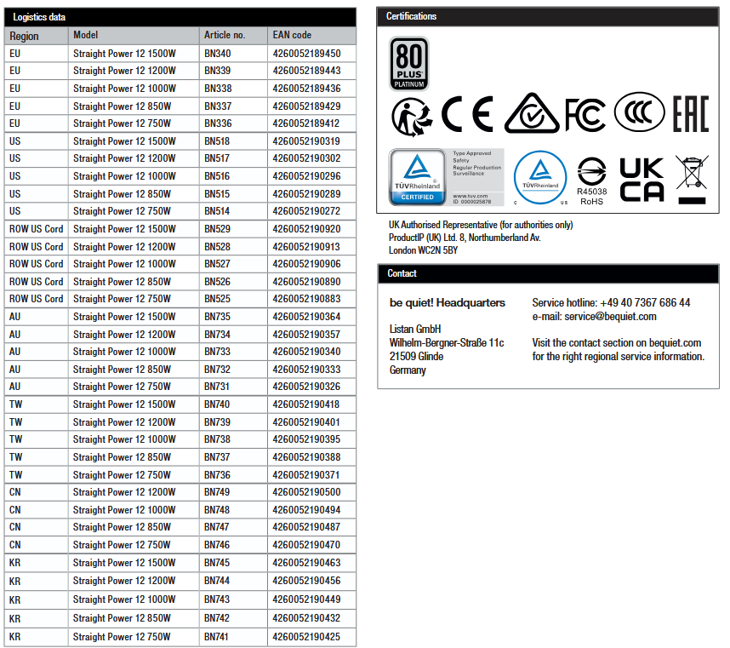Click article number BN529

pos(218,229)
